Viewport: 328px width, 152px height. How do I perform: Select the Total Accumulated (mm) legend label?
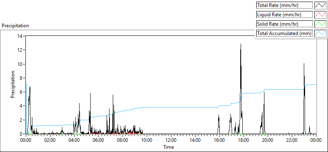[285, 33]
